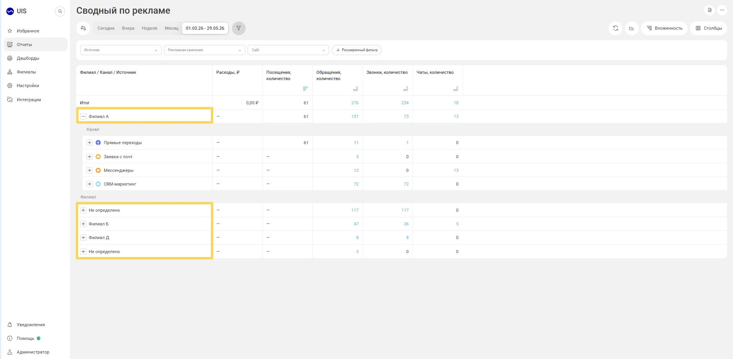
Task: Open date range 01.03.26 - 29.05.26
Action: tap(205, 28)
